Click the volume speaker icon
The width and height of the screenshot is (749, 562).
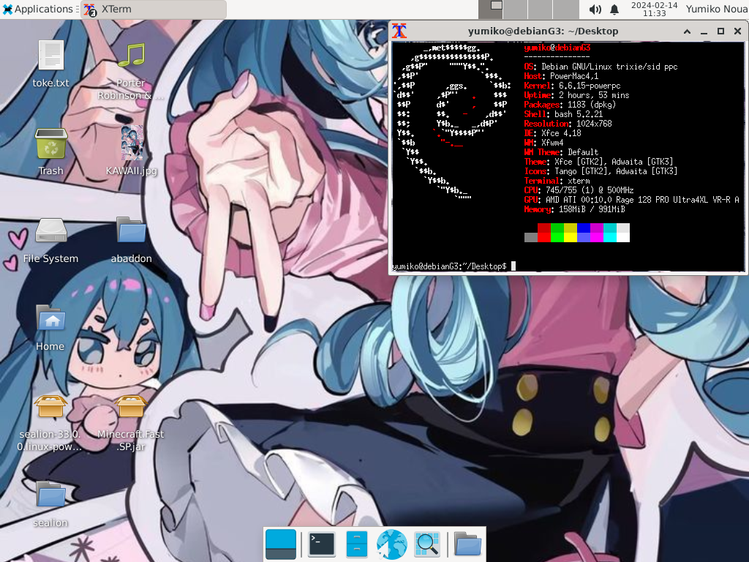pos(595,9)
